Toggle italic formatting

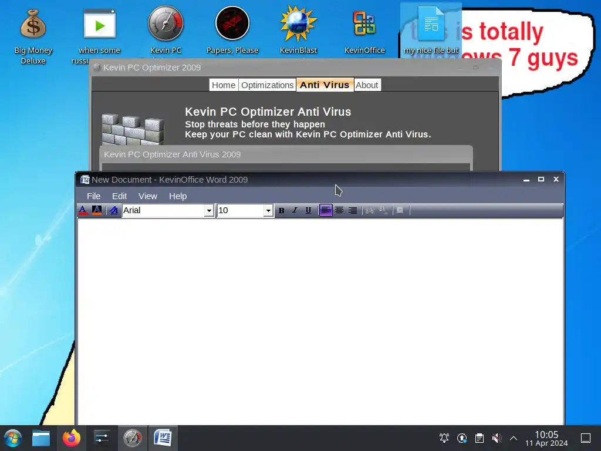295,210
